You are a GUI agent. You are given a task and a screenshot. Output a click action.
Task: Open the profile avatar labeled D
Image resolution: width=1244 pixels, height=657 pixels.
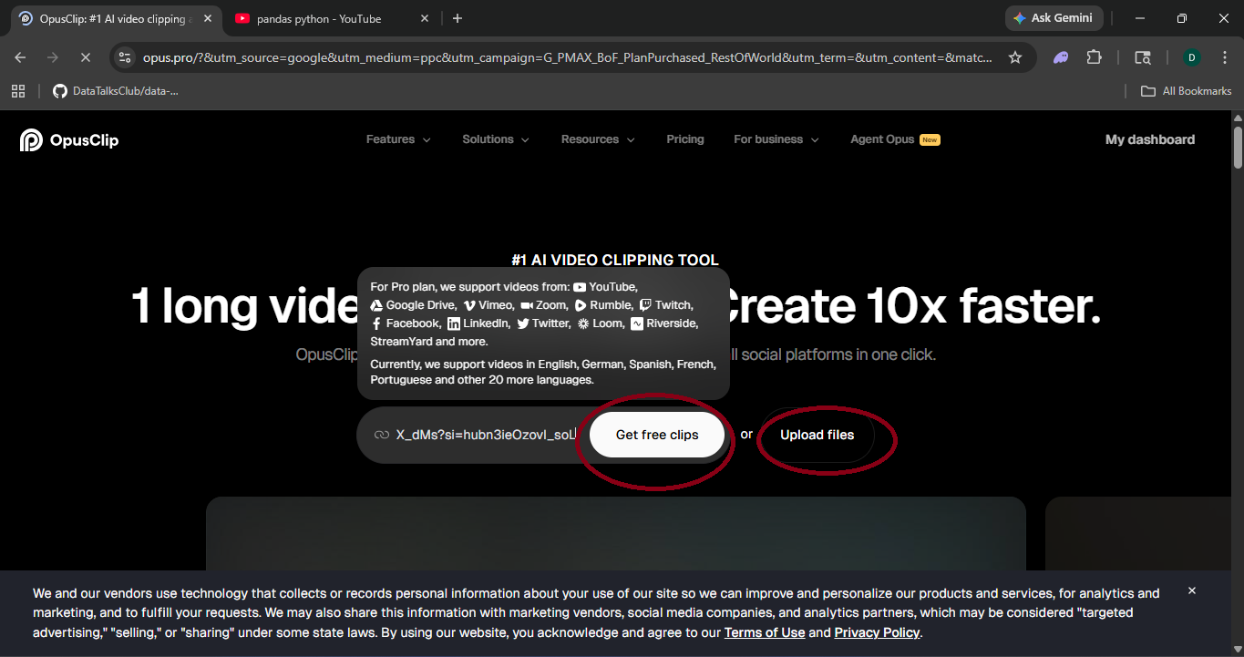pos(1191,57)
